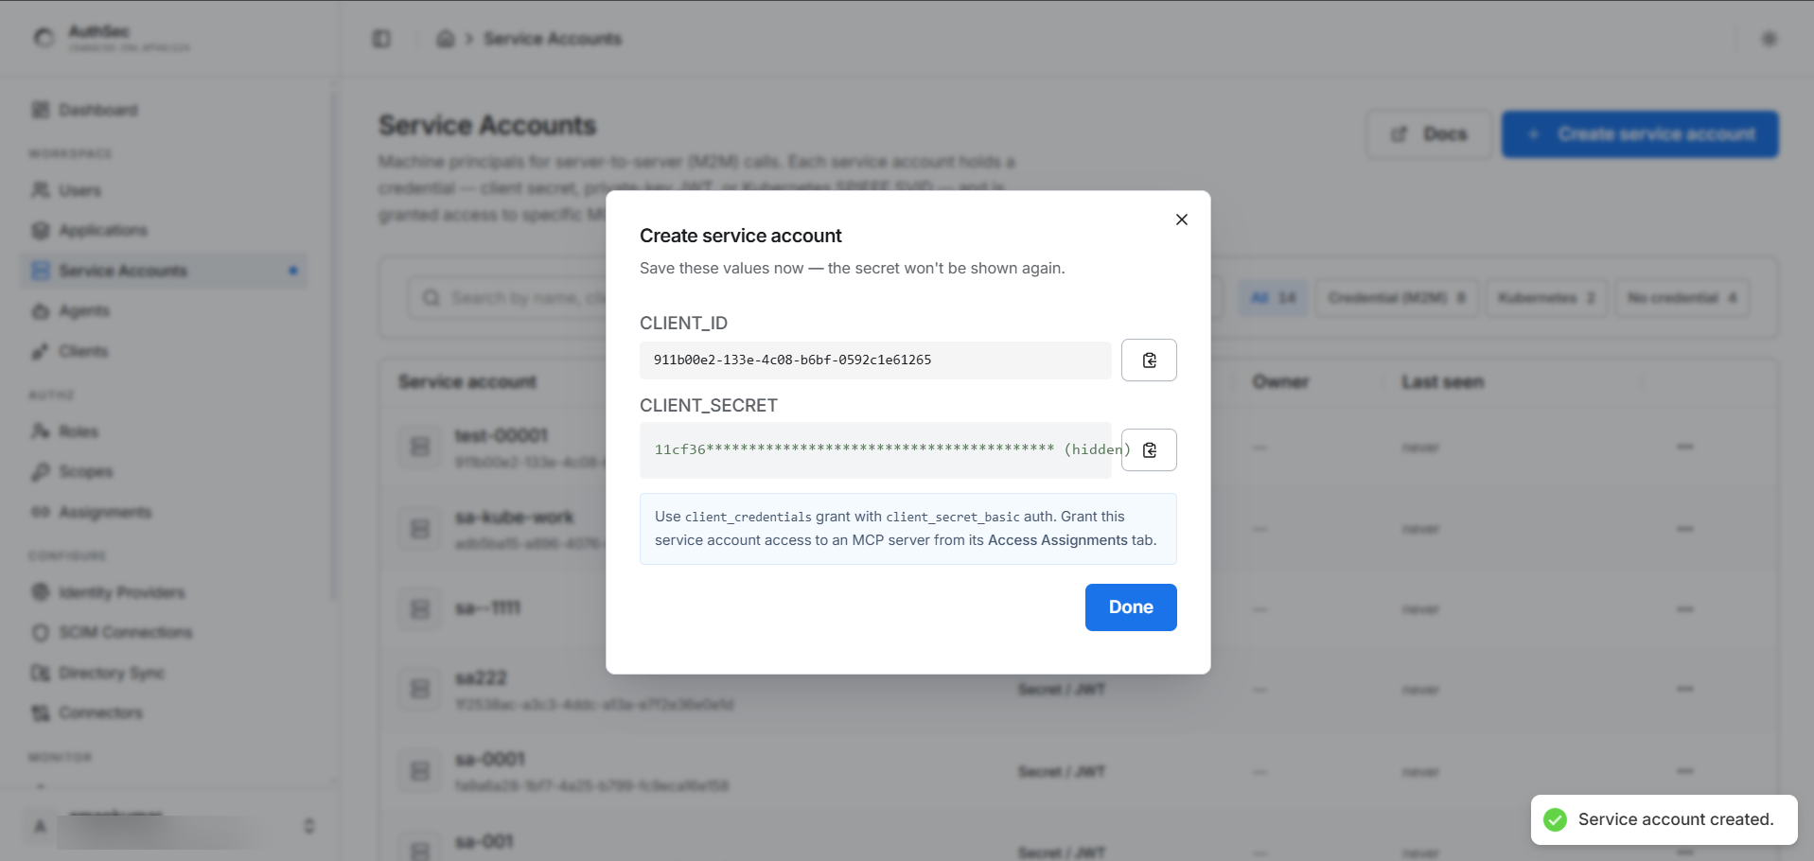1814x861 pixels.
Task: Select Service Accounts in sidebar
Action: pos(165,271)
